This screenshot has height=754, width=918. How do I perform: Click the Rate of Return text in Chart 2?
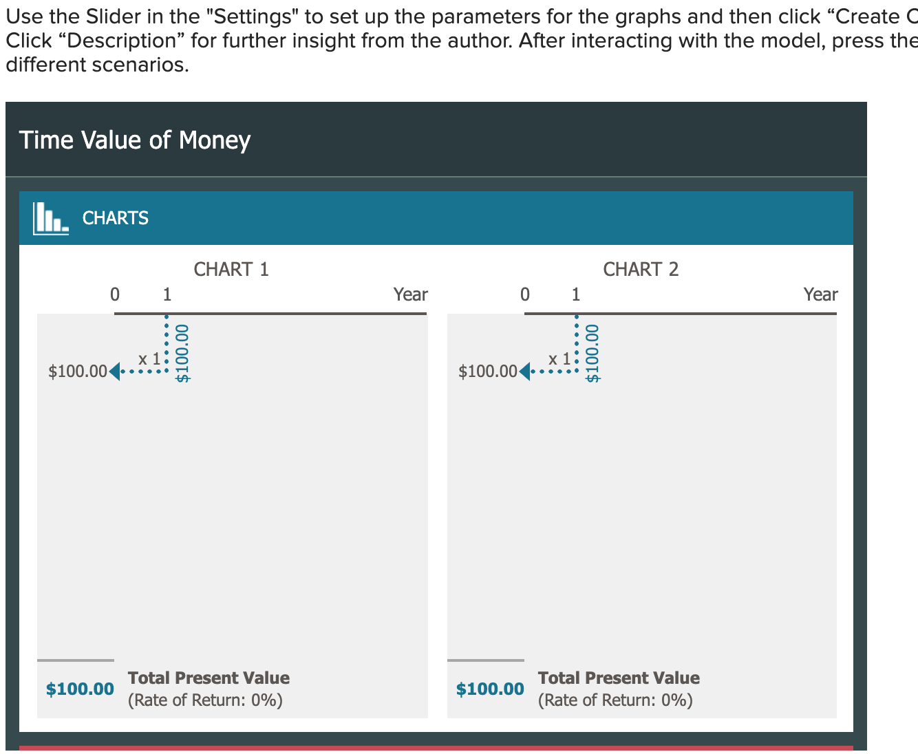point(616,700)
